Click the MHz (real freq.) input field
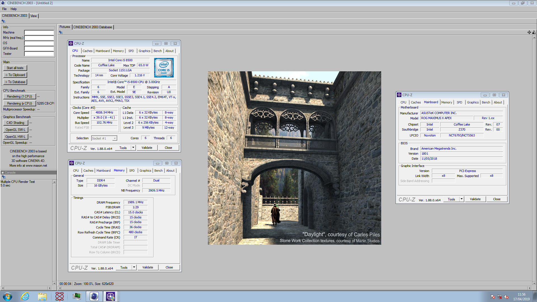537x302 pixels. (39, 38)
